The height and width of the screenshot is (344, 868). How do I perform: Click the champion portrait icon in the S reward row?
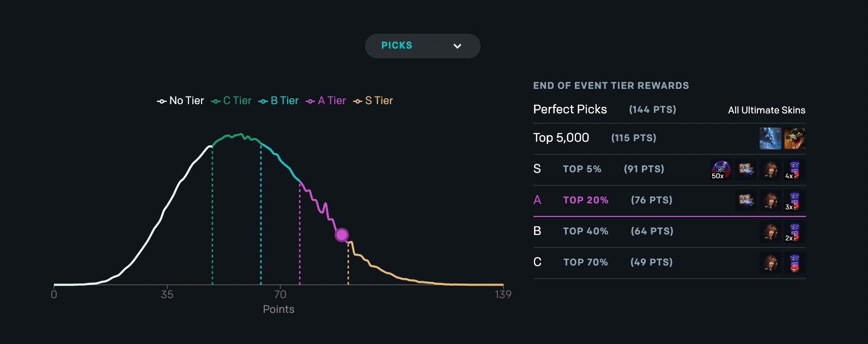click(x=770, y=169)
